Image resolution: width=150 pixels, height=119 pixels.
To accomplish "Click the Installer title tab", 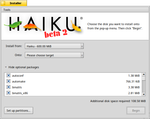I will [x=14, y=3].
